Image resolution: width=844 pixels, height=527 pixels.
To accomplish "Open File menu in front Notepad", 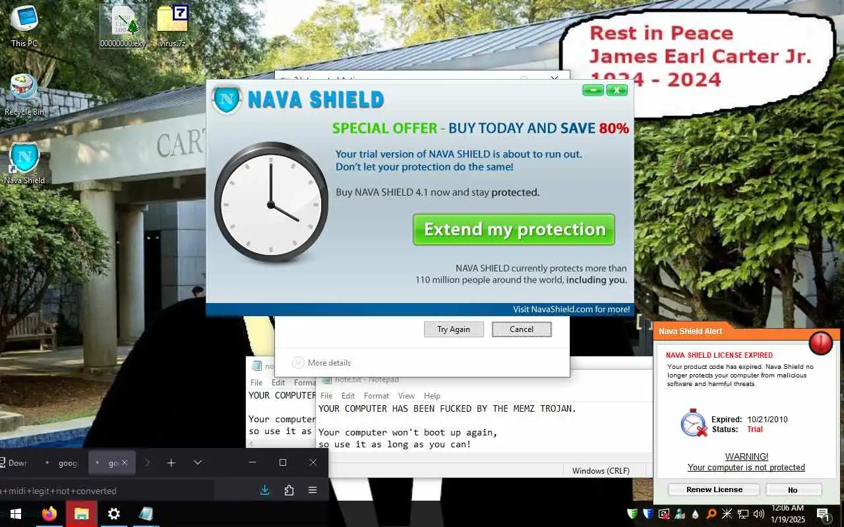I will [x=326, y=396].
